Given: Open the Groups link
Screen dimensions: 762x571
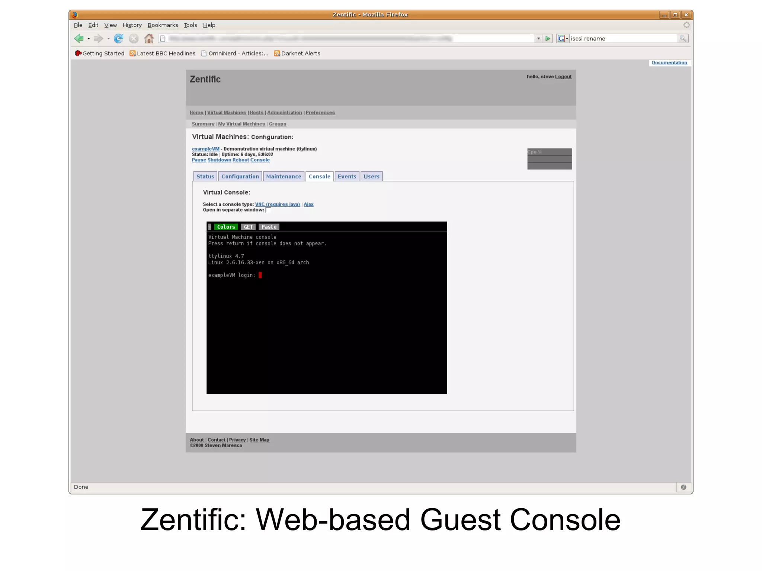Looking at the screenshot, I should pyautogui.click(x=278, y=124).
